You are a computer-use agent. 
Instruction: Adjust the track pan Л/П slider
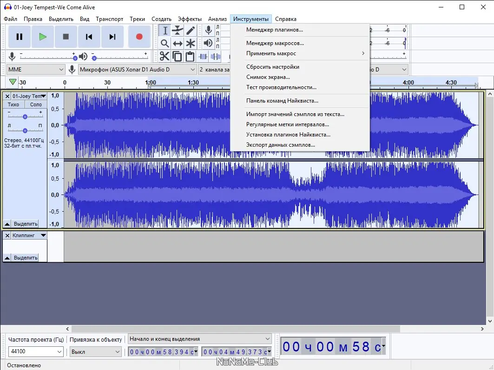[25, 130]
